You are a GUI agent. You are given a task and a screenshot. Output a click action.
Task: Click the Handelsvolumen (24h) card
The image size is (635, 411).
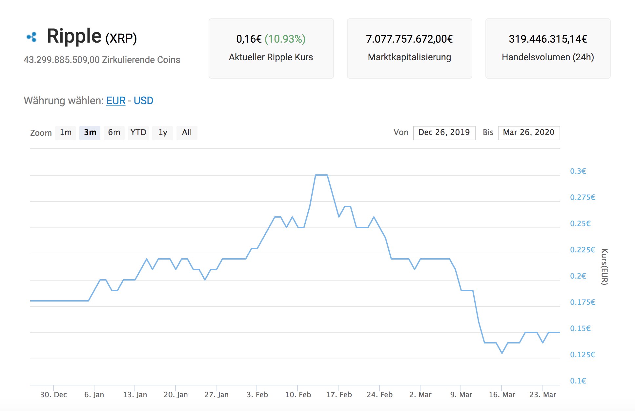coord(548,49)
